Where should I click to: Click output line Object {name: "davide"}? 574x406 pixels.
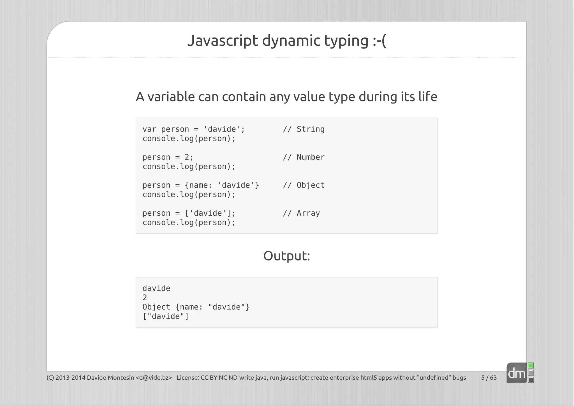(x=196, y=307)
